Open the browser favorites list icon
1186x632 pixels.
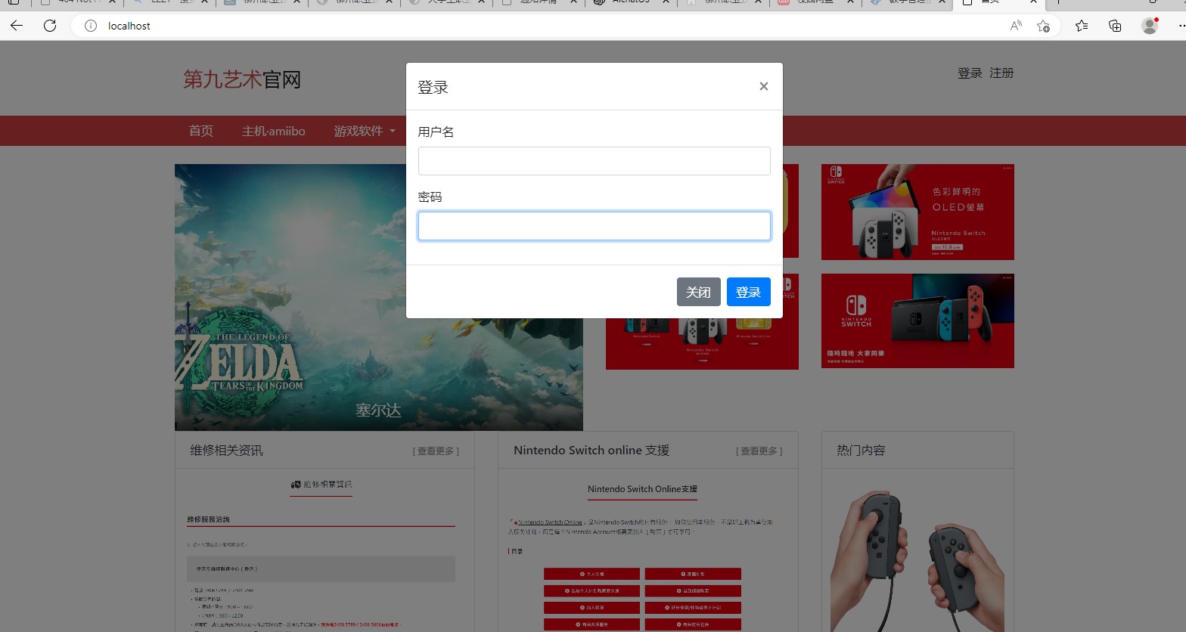coord(1082,26)
